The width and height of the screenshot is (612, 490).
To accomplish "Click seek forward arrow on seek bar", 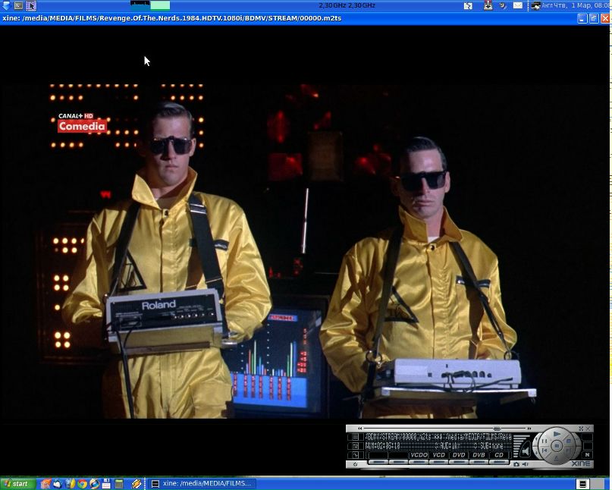I will click(529, 429).
